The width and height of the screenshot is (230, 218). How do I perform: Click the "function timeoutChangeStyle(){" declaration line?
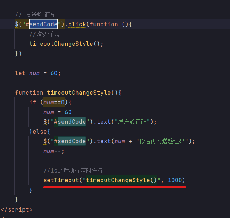68,93
